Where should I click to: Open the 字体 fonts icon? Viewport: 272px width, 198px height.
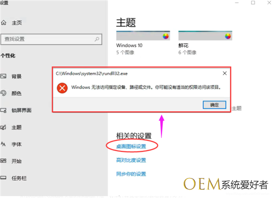[3, 144]
